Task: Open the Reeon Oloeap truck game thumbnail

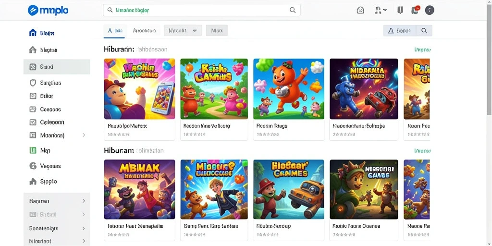Action: [x=289, y=189]
